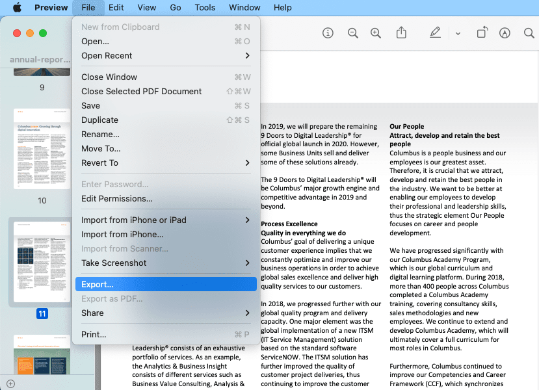This screenshot has width=539, height=390.
Task: Open the Apple menu
Action: click(18, 7)
